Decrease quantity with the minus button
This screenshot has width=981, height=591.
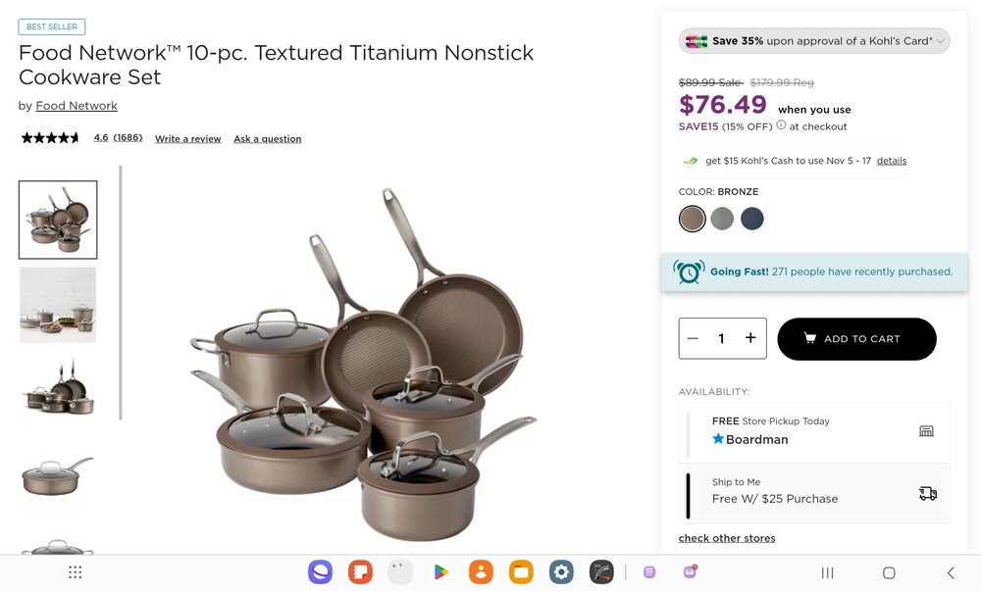pyautogui.click(x=693, y=338)
